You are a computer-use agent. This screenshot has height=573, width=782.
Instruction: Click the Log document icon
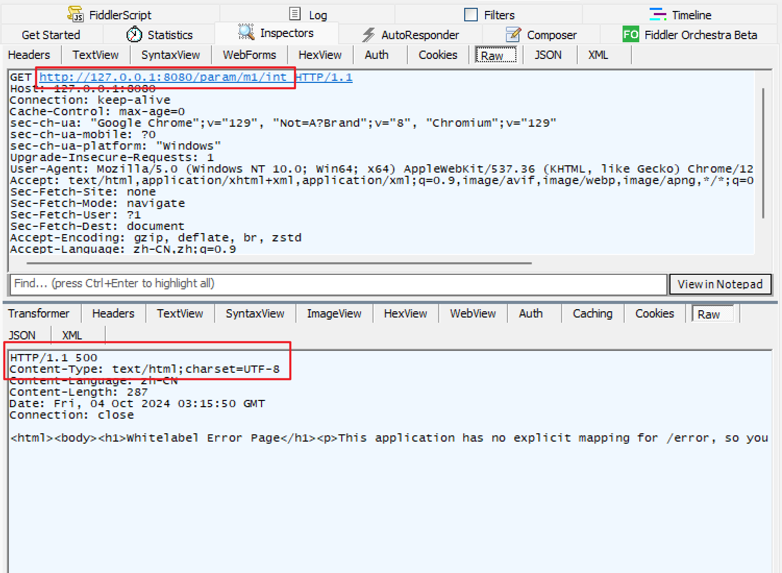[x=295, y=14]
